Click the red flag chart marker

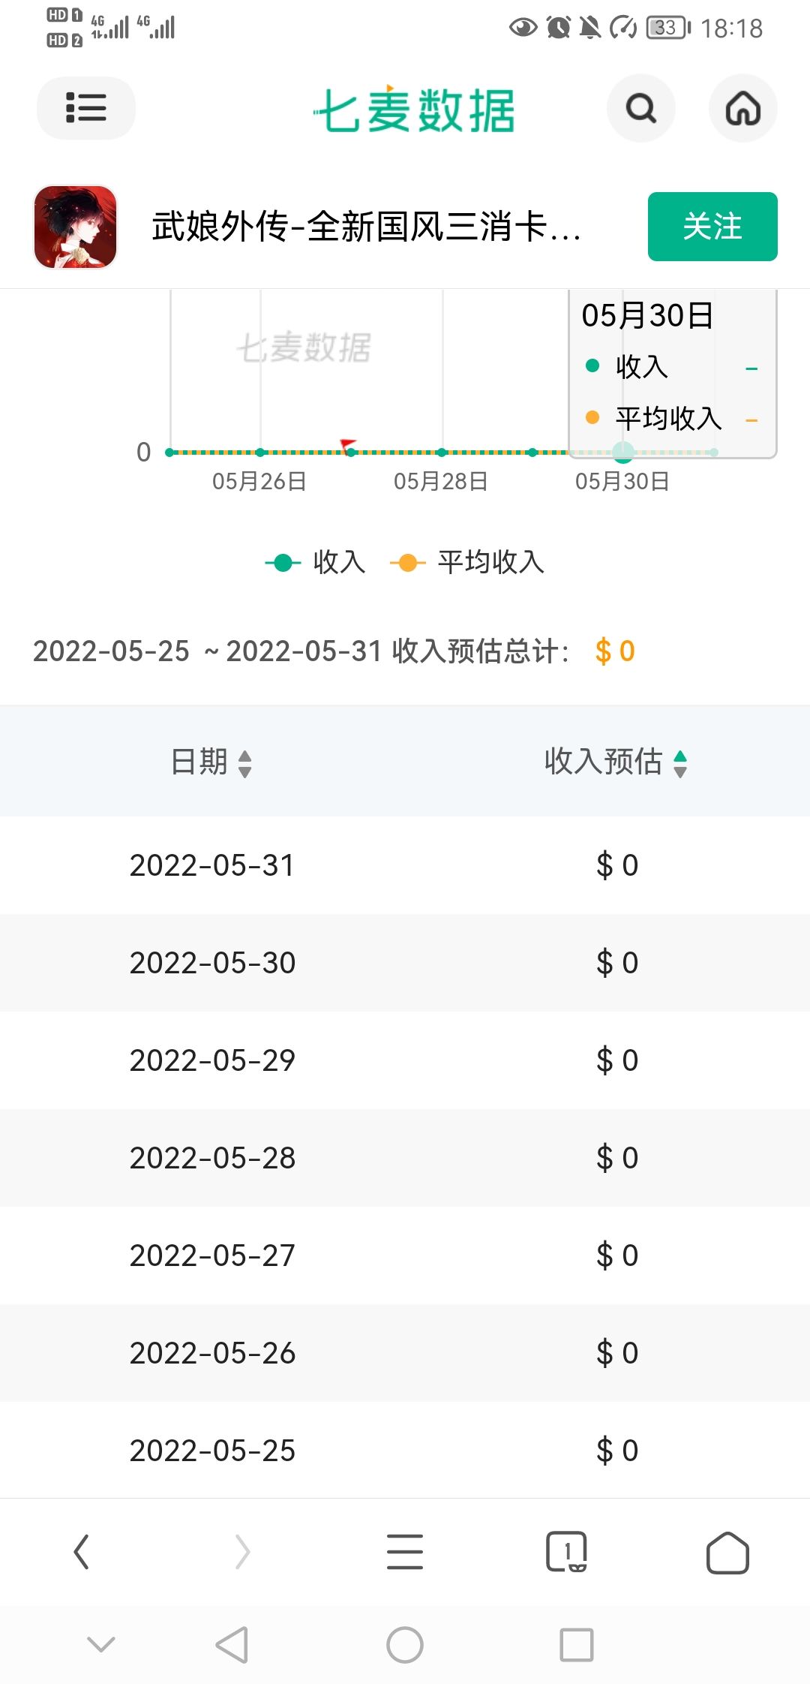348,446
